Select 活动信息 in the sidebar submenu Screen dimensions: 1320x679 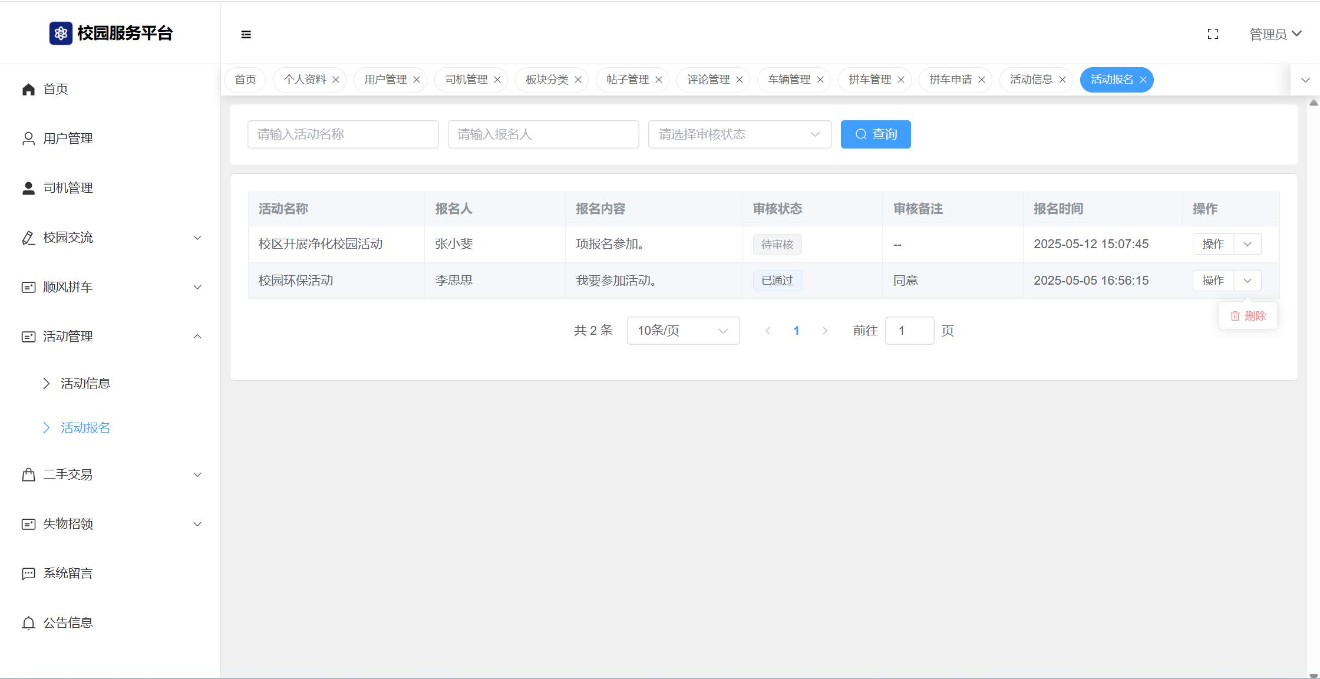tap(85, 384)
